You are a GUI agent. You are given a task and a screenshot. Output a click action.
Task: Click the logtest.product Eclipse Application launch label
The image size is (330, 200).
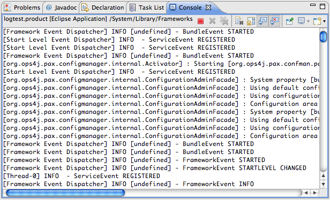(x=98, y=19)
